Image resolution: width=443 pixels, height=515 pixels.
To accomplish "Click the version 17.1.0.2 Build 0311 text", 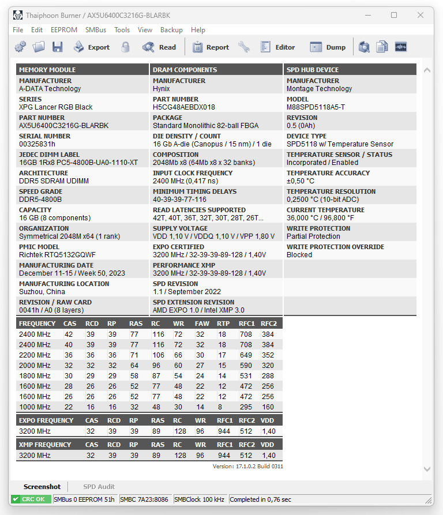I will [247, 466].
